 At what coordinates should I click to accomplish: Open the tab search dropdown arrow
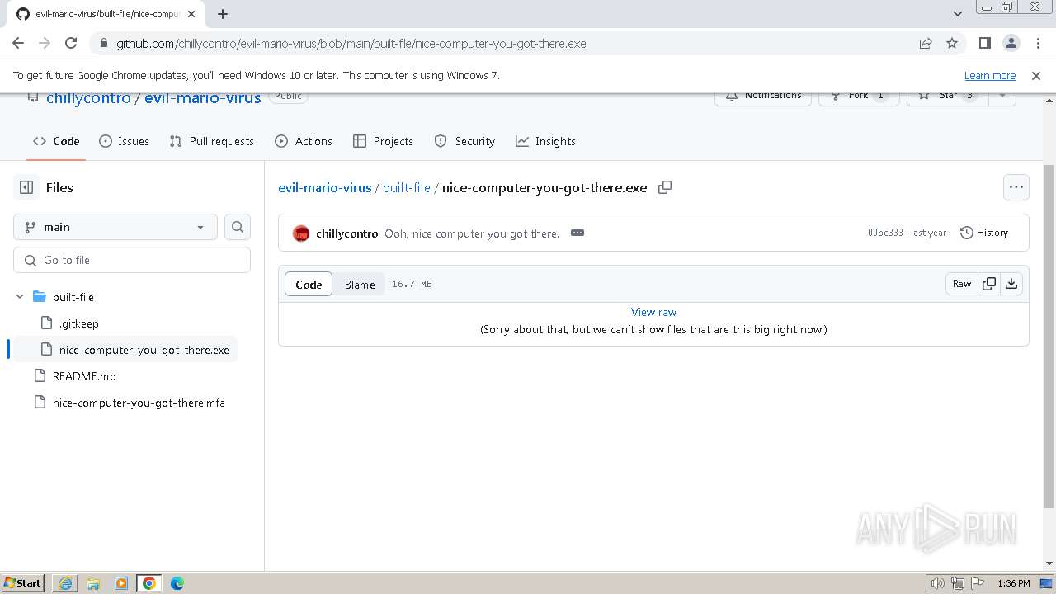(x=957, y=14)
